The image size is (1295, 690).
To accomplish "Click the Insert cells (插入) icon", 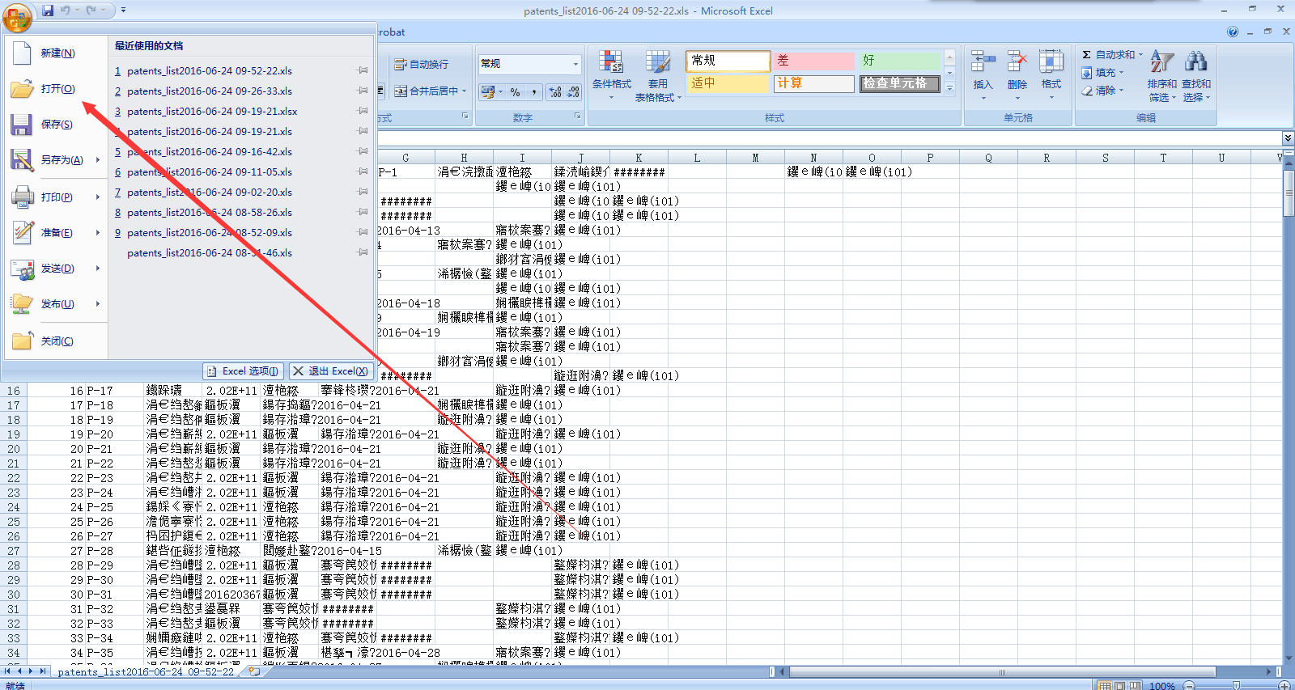I will pos(983,63).
